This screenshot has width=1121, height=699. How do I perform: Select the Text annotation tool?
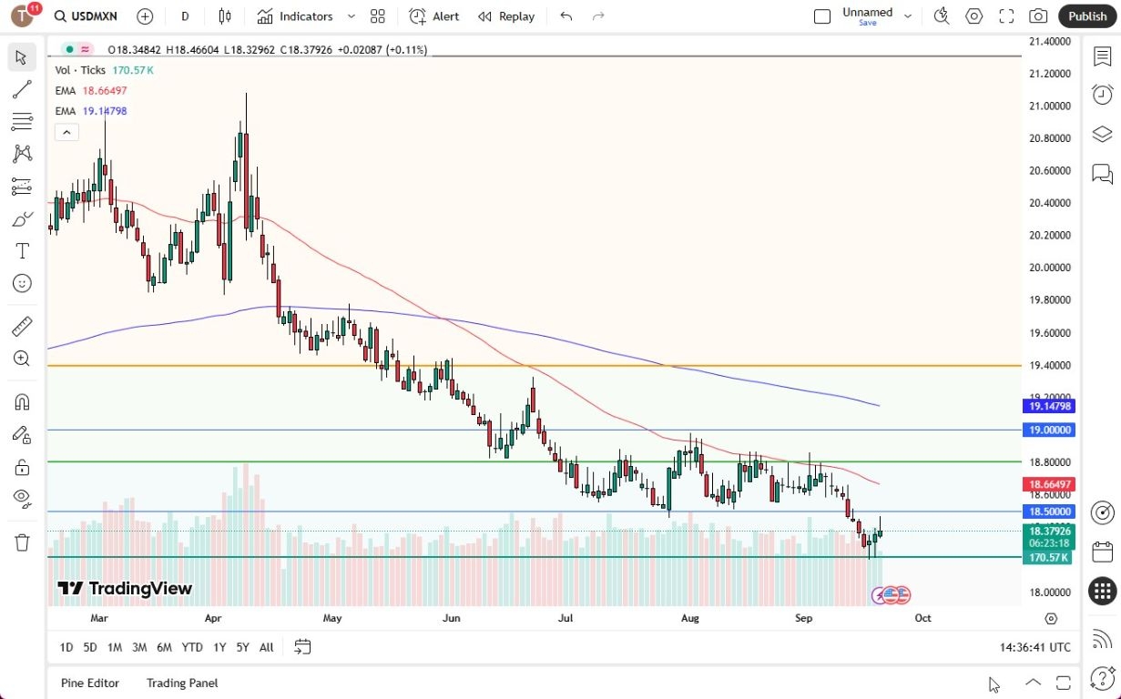[x=22, y=251]
